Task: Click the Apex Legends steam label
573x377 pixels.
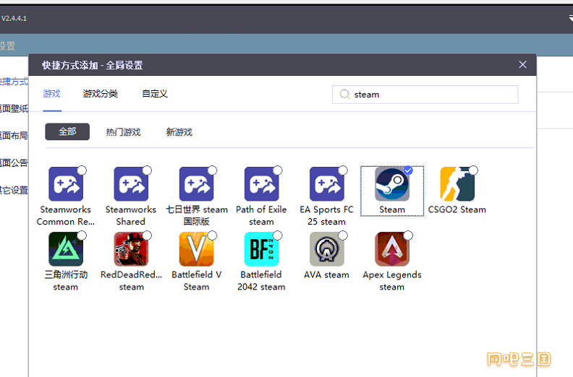Action: click(x=391, y=281)
